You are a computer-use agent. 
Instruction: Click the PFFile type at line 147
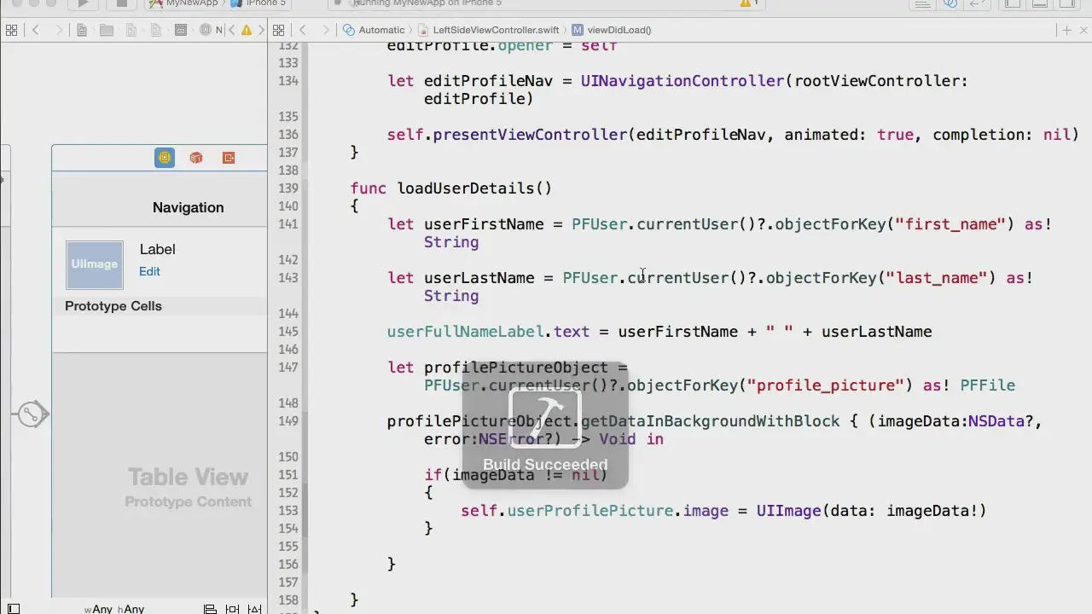click(x=988, y=385)
